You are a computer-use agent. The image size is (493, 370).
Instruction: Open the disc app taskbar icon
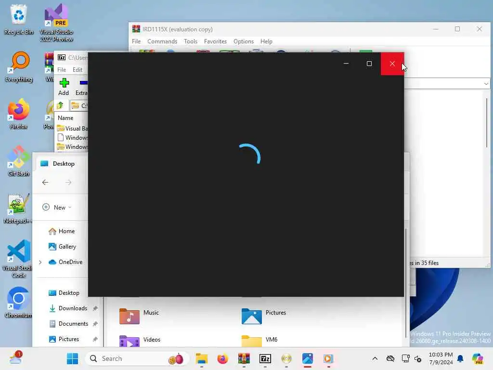click(286, 358)
